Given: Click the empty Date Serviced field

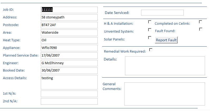Looking at the screenshot, I should [162, 13].
